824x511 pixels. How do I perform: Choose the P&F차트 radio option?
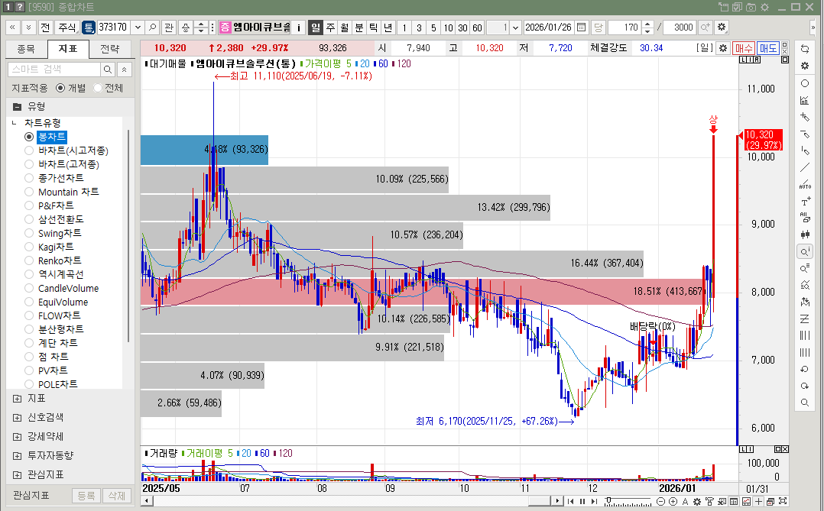[29, 206]
